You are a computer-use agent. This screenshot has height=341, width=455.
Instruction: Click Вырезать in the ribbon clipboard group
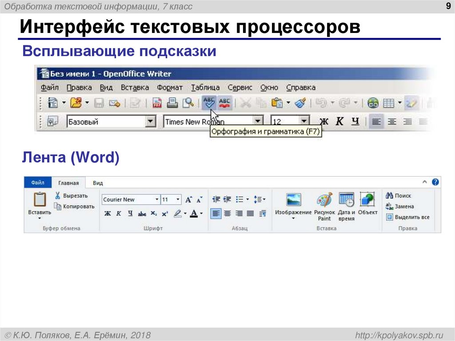(x=71, y=196)
